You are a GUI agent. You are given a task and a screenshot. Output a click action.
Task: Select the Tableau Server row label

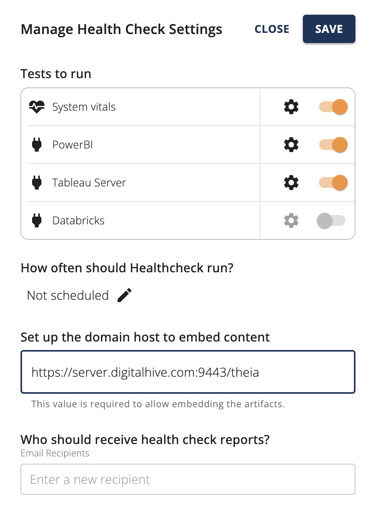click(89, 183)
